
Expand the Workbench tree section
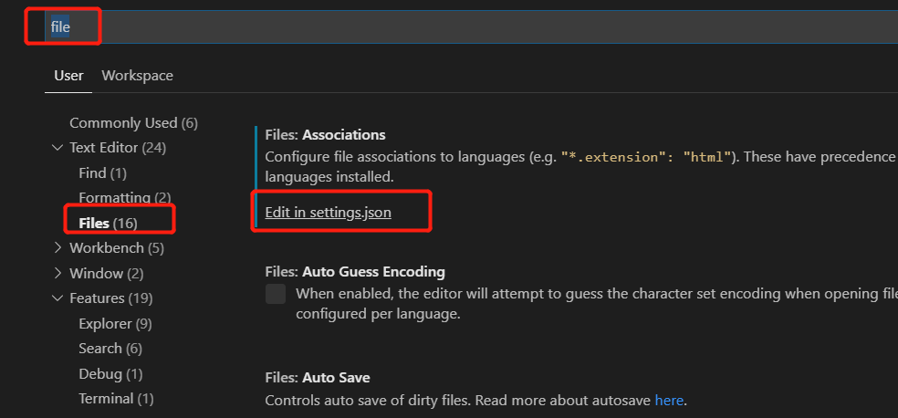pos(58,248)
